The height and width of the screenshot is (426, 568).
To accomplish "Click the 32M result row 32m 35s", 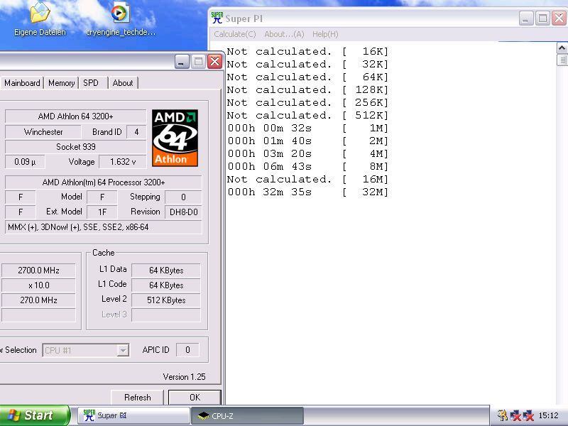I will (308, 192).
